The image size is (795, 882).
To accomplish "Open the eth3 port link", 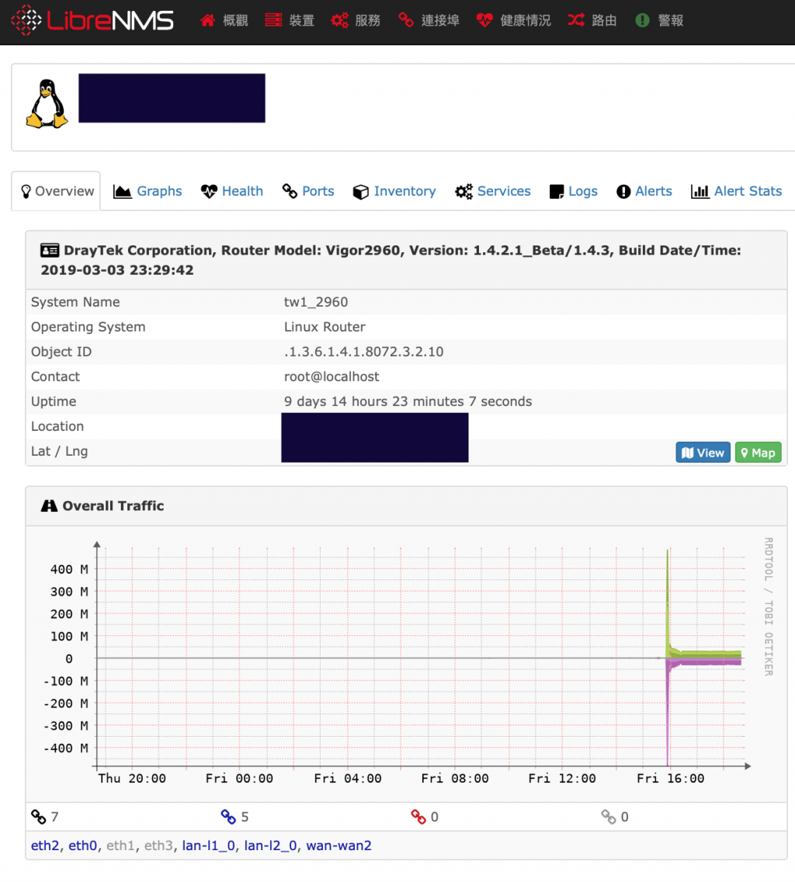I will 158,846.
